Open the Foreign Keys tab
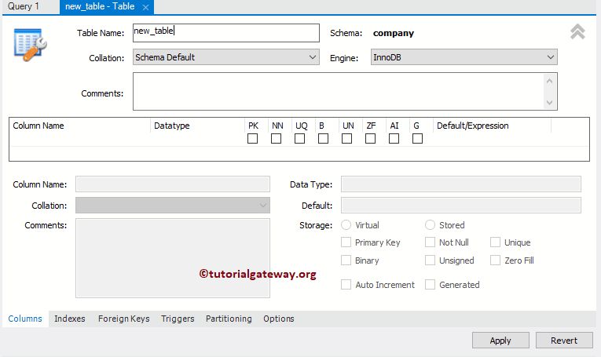This screenshot has width=601, height=357. (124, 319)
